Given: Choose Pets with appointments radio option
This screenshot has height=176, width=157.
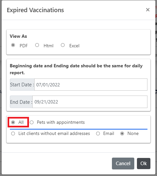Looking at the screenshot, I should pos(32,122).
